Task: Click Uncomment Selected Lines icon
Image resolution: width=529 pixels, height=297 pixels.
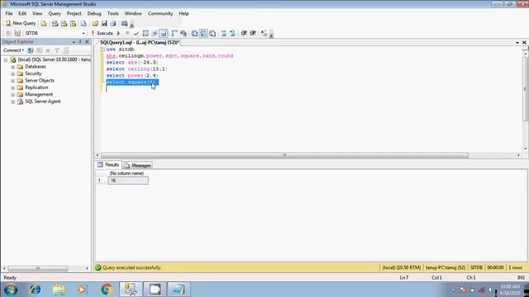Action: [232, 33]
